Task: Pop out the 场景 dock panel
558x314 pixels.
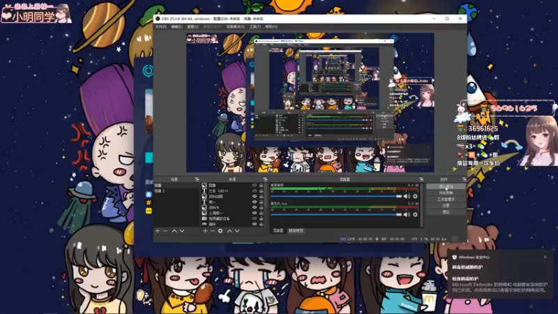Action: 197,179
